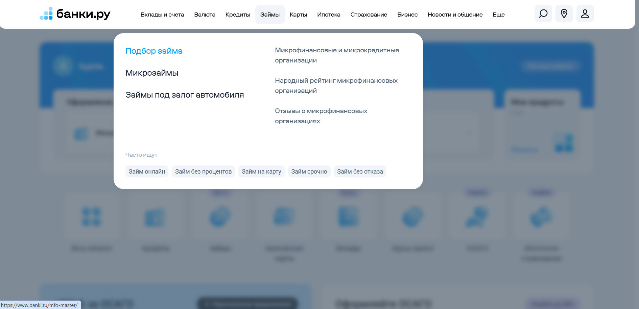
Task: Open the Вклады и счета menu
Action: coord(162,15)
